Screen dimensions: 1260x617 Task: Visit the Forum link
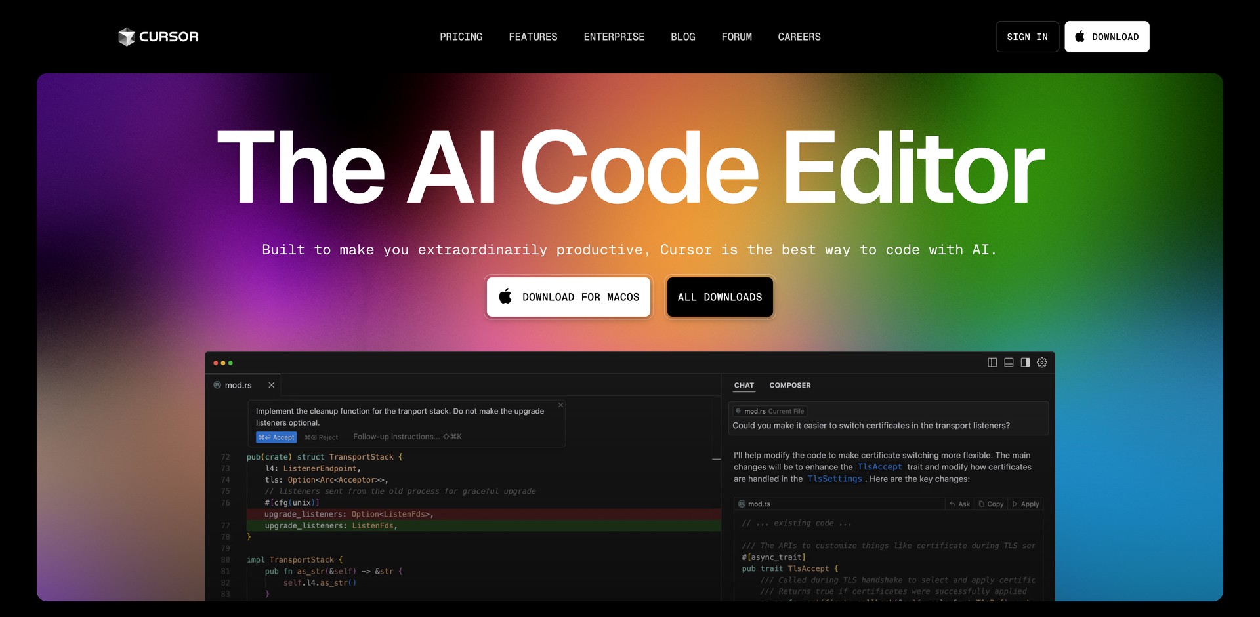coord(736,37)
